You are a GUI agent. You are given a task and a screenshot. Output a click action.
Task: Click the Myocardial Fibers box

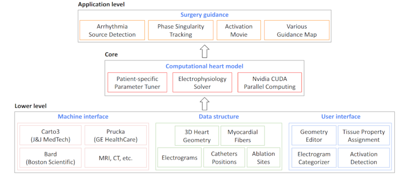pyautogui.click(x=242, y=136)
